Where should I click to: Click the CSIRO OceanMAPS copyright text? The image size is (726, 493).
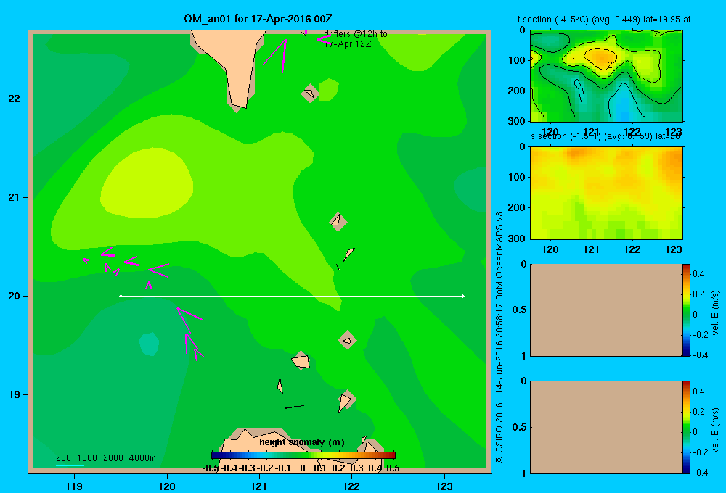point(499,338)
